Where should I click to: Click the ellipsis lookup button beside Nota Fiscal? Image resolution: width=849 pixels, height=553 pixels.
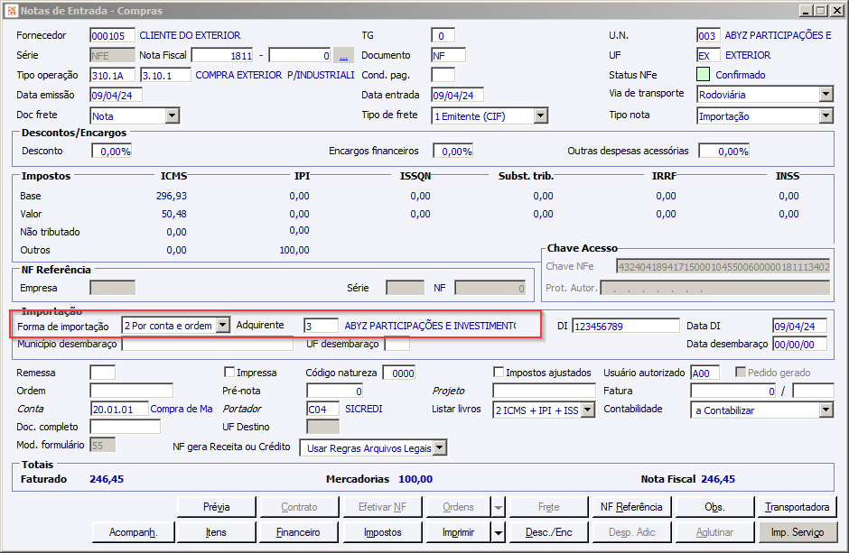343,55
